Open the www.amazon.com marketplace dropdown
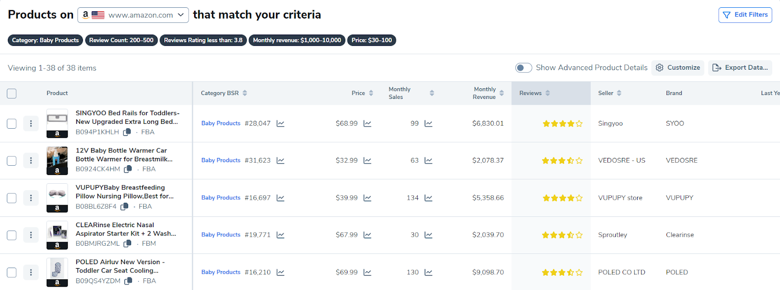 point(133,15)
